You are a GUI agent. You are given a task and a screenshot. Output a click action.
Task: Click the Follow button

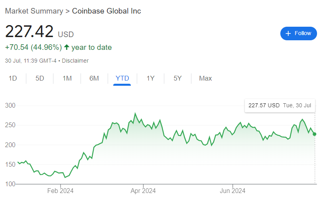point(298,33)
